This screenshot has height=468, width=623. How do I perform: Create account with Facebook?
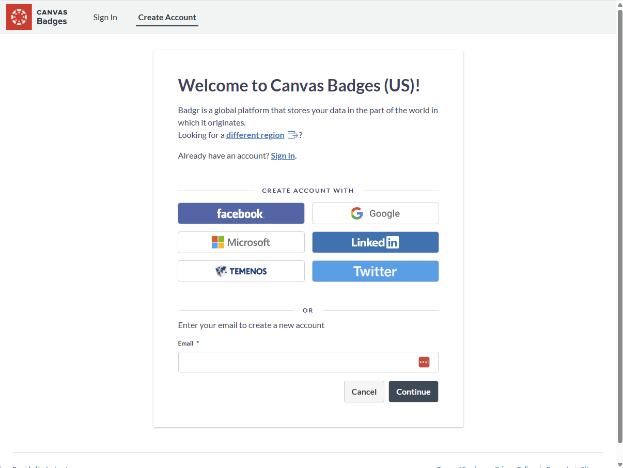(241, 213)
